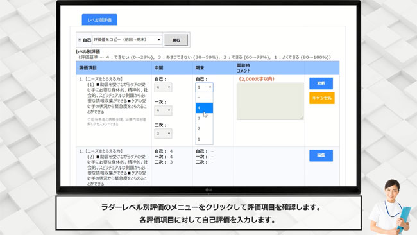
Task: Click the nurse illustration
Action: (x=391, y=207)
